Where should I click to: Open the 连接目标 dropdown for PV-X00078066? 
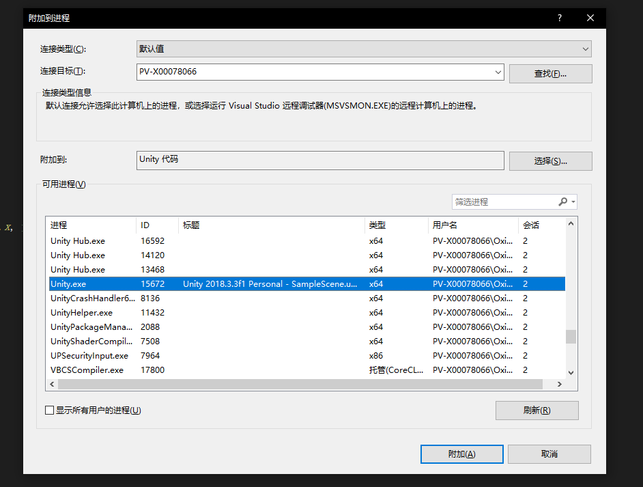(498, 72)
